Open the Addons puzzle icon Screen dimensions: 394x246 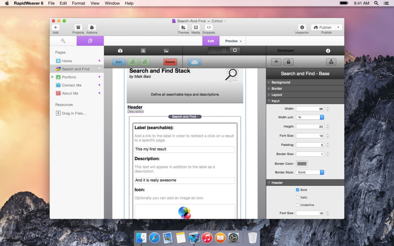(92, 27)
